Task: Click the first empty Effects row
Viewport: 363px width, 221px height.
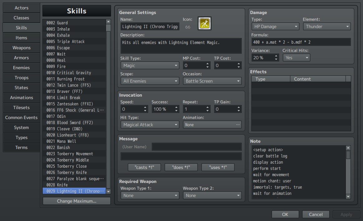Action: pos(301,85)
